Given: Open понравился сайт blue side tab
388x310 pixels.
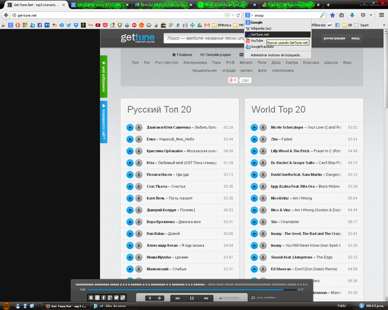Looking at the screenshot, I should [104, 122].
